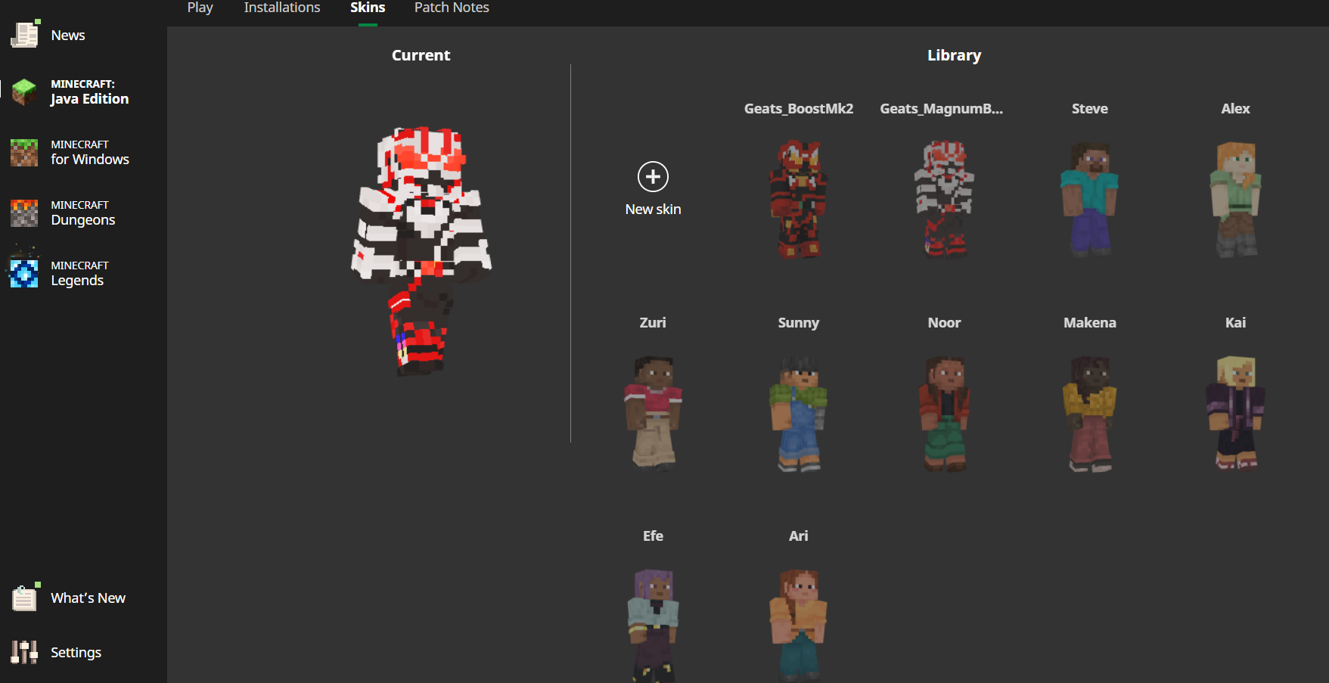Open the Minecraft Dungeons icon
The width and height of the screenshot is (1329, 683).
(24, 213)
